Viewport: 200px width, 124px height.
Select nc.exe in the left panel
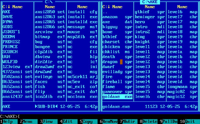point(82,47)
